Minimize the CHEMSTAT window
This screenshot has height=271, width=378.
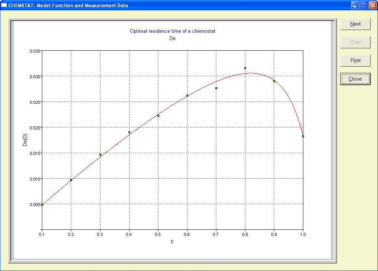pos(355,5)
